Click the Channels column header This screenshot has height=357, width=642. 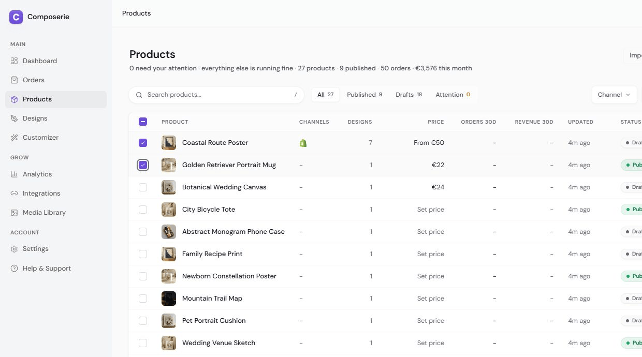314,122
